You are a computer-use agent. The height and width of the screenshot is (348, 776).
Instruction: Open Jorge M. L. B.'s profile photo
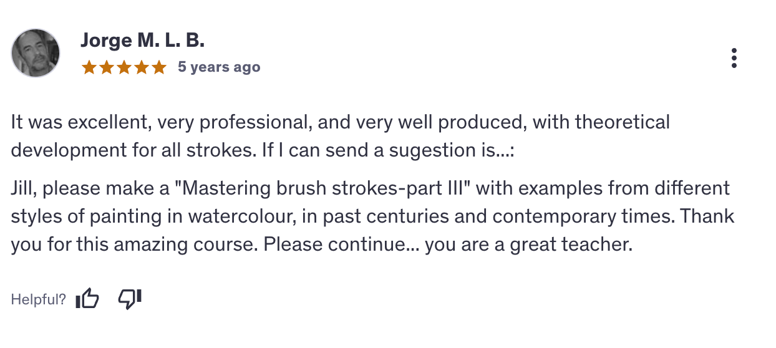[36, 53]
